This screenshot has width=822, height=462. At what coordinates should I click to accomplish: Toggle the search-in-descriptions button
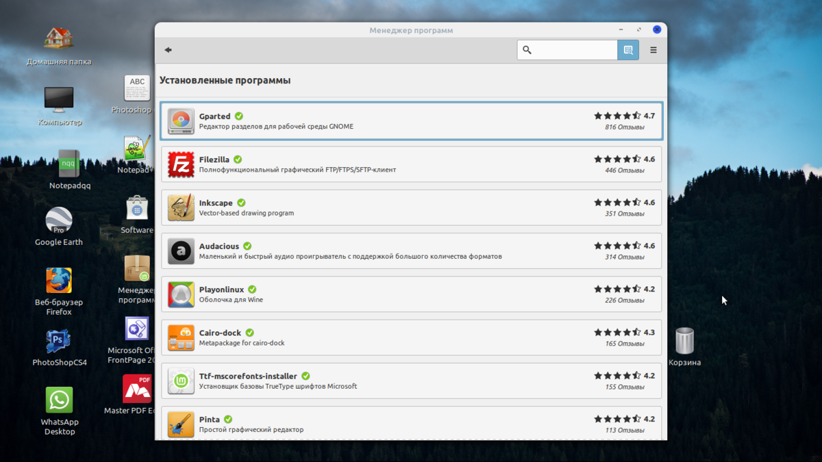point(628,50)
